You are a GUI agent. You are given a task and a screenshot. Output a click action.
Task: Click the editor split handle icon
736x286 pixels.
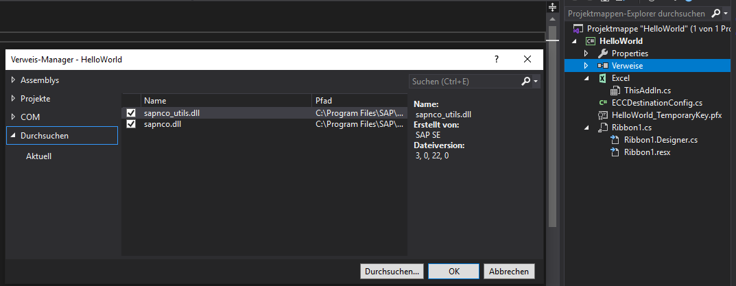(x=552, y=7)
